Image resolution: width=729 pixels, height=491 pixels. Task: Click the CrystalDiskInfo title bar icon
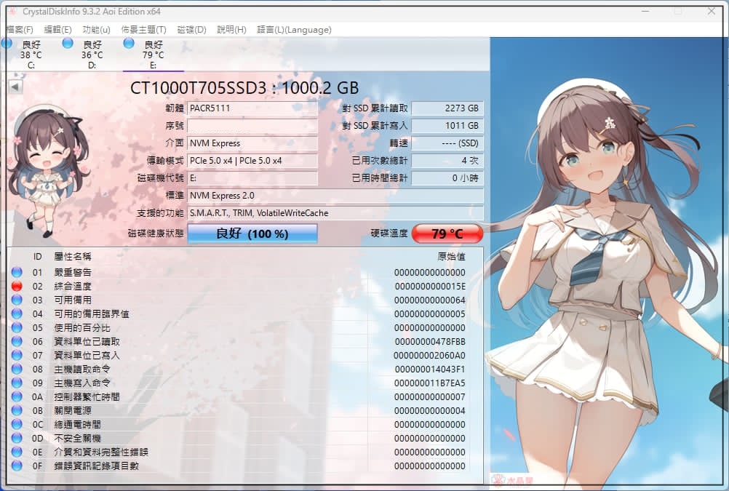[12, 11]
